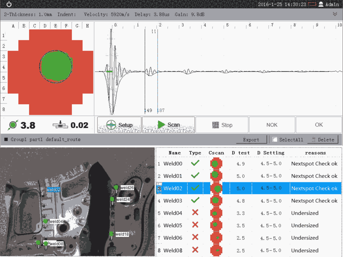The image size is (343, 257).
Task: Select the weld26 marker on the photo
Action: [116, 187]
